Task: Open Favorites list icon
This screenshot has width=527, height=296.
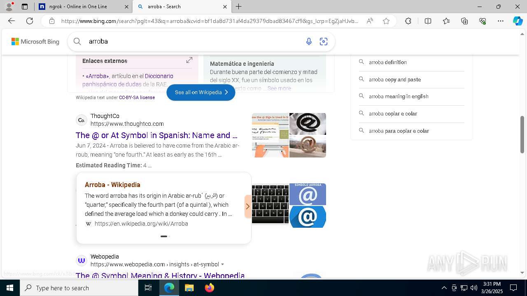Action: [446, 21]
